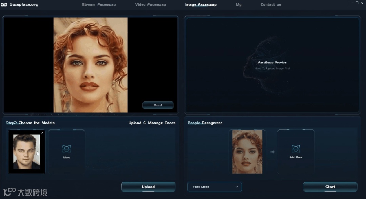
Task: Close the Swapface window
Action: pyautogui.click(x=362, y=3)
